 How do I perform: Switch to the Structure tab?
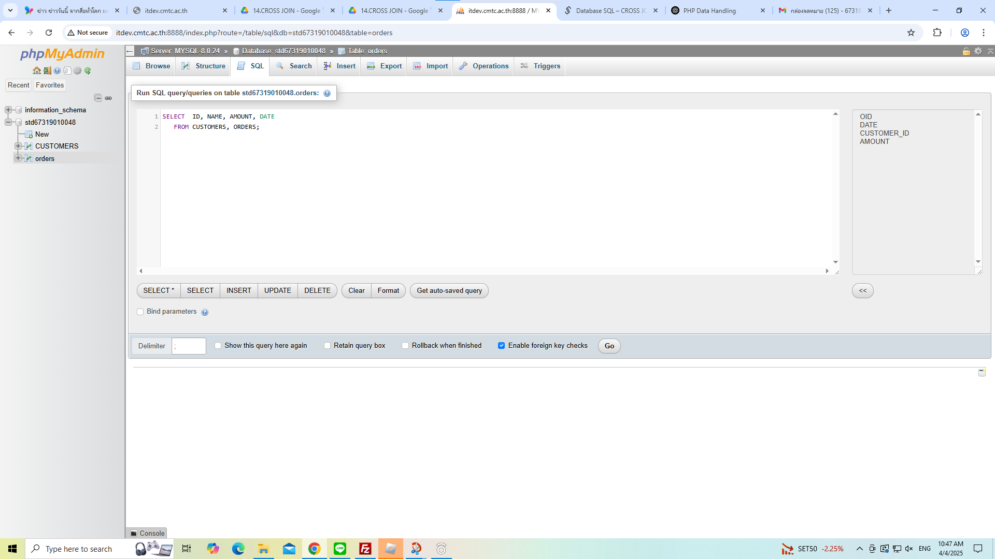point(204,66)
